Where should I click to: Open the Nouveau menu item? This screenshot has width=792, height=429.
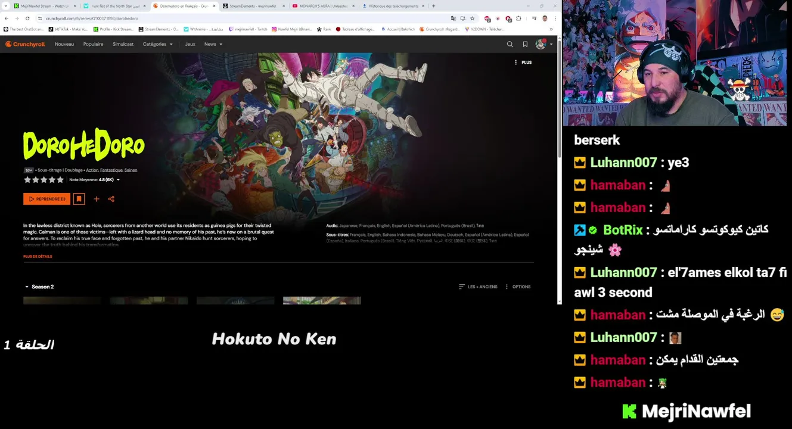[64, 44]
